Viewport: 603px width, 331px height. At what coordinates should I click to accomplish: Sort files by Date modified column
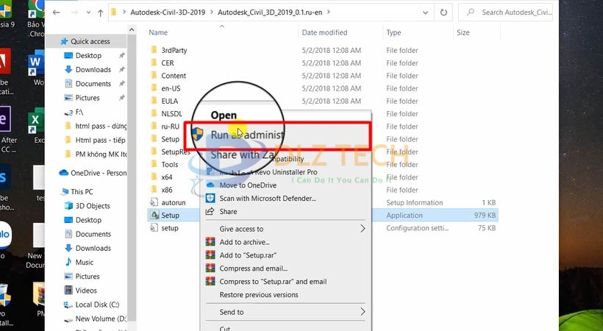(324, 32)
